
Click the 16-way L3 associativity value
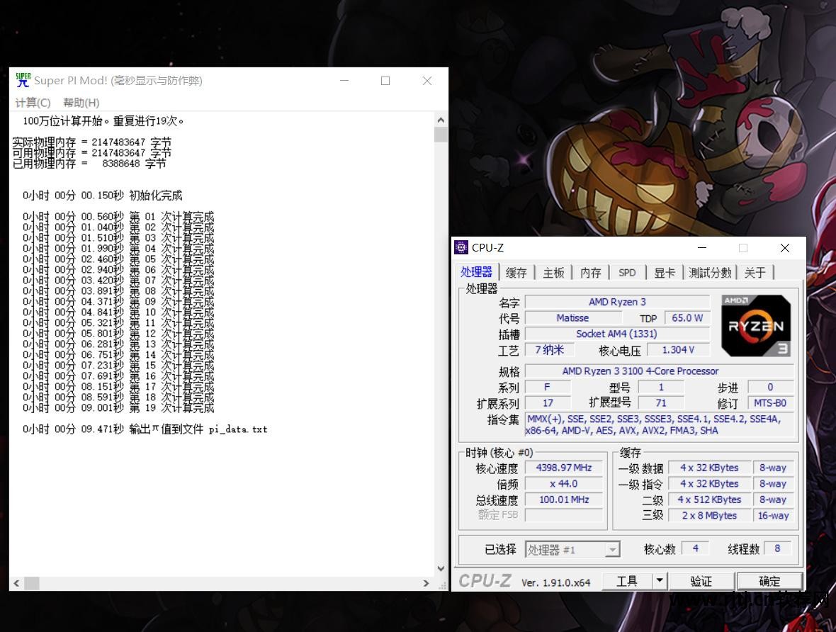coord(773,516)
